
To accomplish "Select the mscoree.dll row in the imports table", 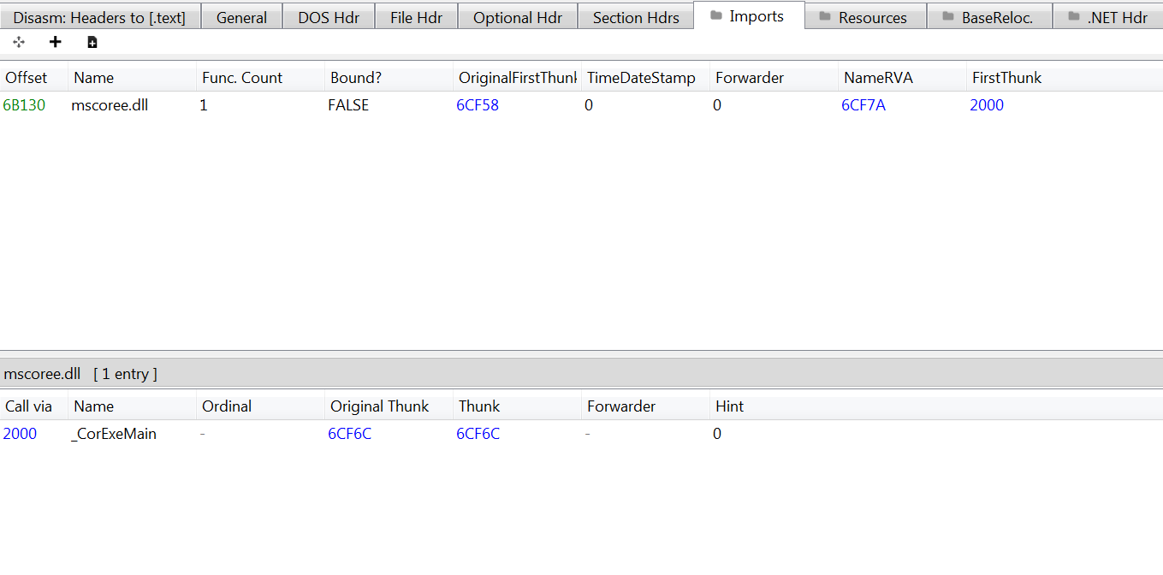I will tap(110, 105).
